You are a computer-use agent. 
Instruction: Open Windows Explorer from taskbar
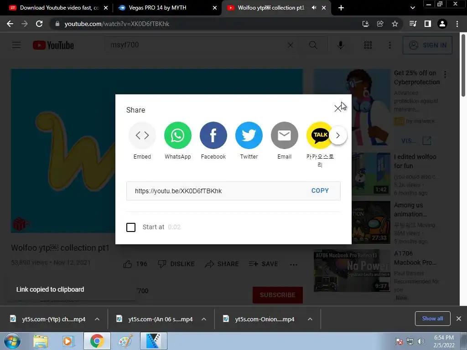coord(41,341)
